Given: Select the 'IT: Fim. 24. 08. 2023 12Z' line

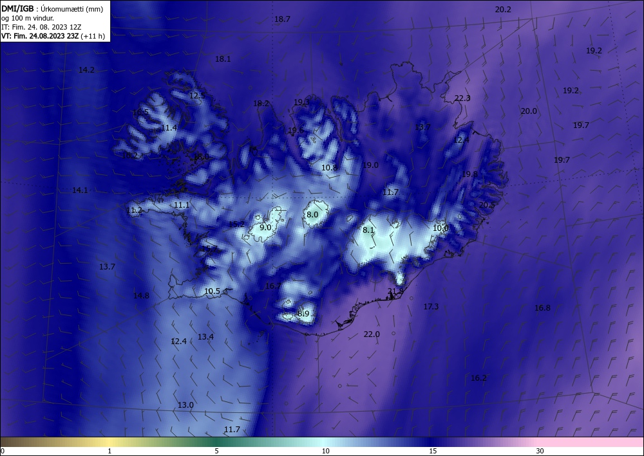Looking at the screenshot, I should click(x=41, y=27).
